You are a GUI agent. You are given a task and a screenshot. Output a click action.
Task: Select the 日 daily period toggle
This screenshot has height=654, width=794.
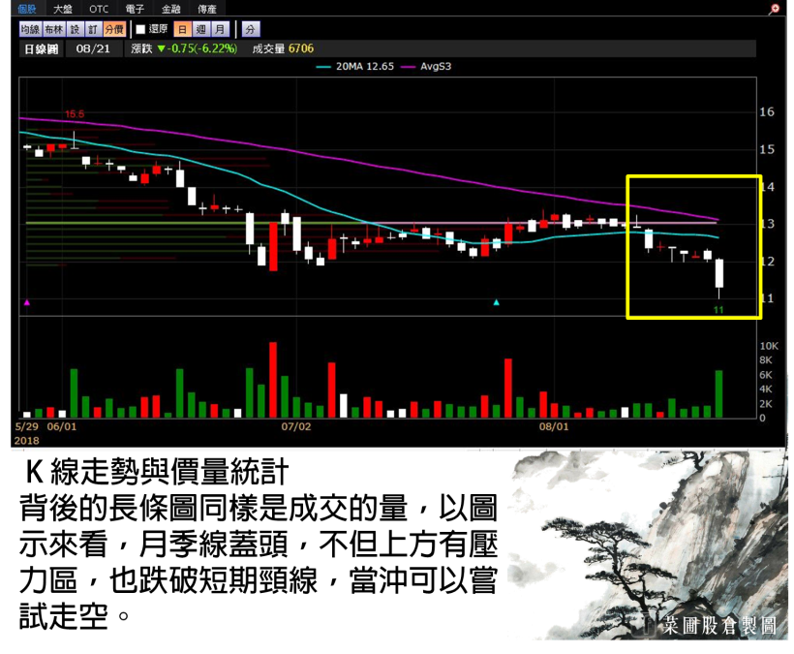[181, 29]
